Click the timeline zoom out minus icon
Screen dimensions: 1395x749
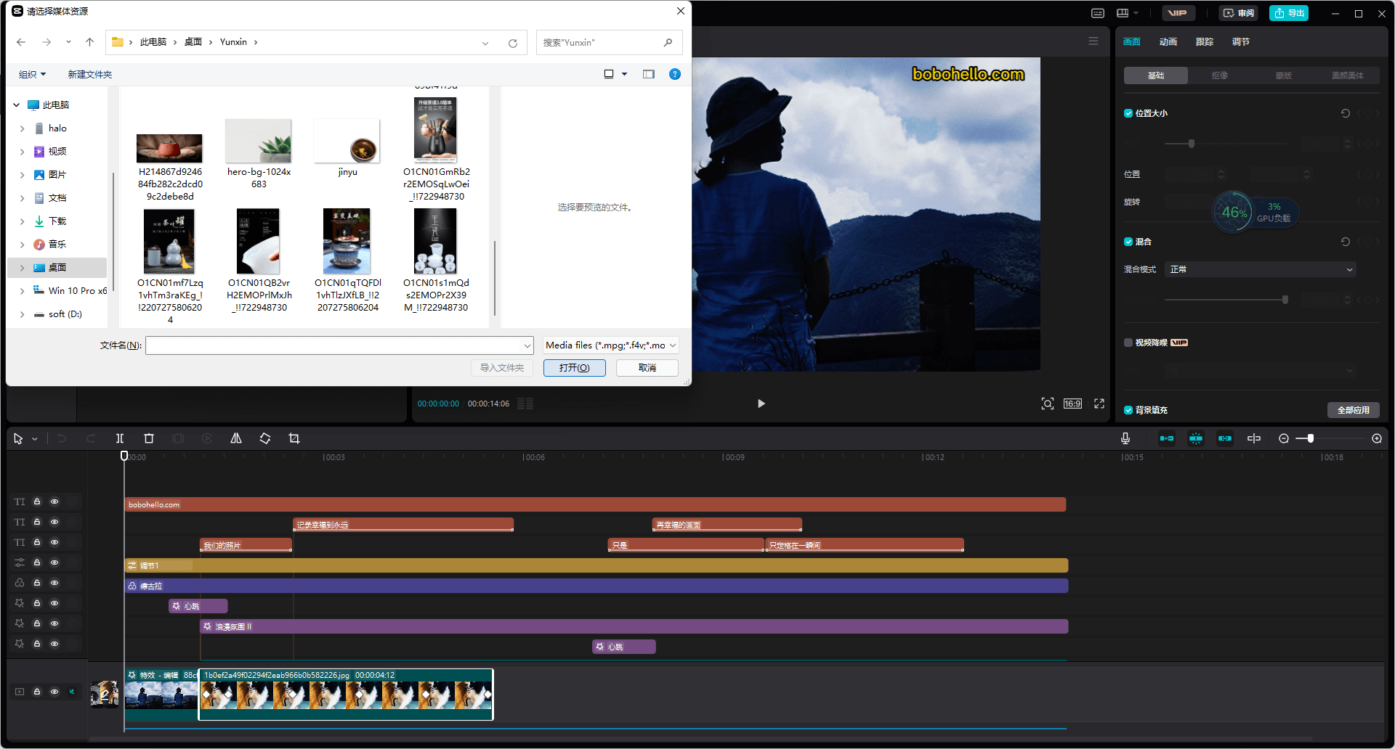coord(1284,438)
